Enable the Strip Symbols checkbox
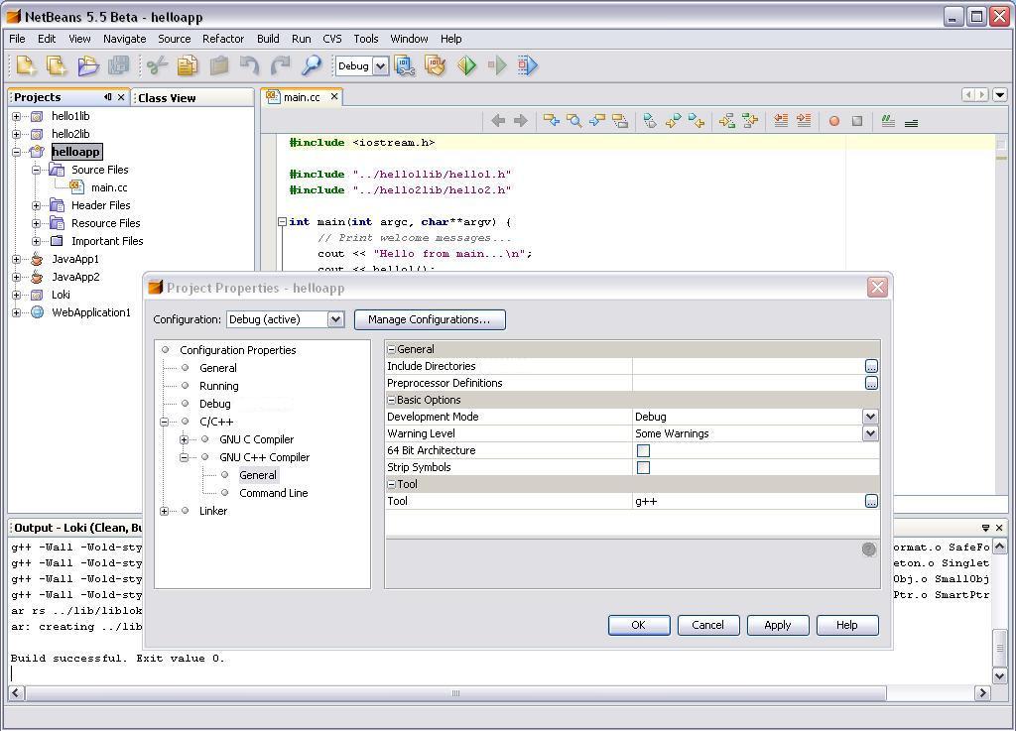This screenshot has height=731, width=1016. coord(643,467)
